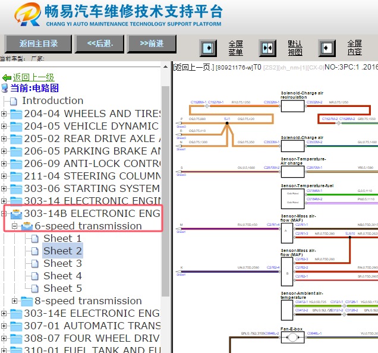Select 310-01 FUEL TANK tree item

coord(92,349)
